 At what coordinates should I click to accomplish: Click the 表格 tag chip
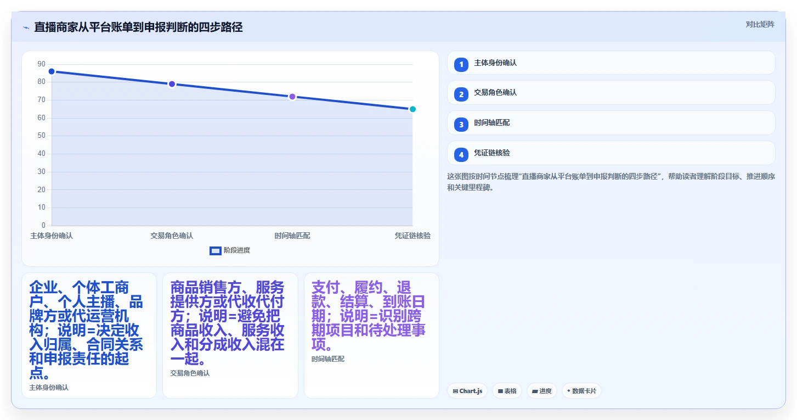pos(507,391)
